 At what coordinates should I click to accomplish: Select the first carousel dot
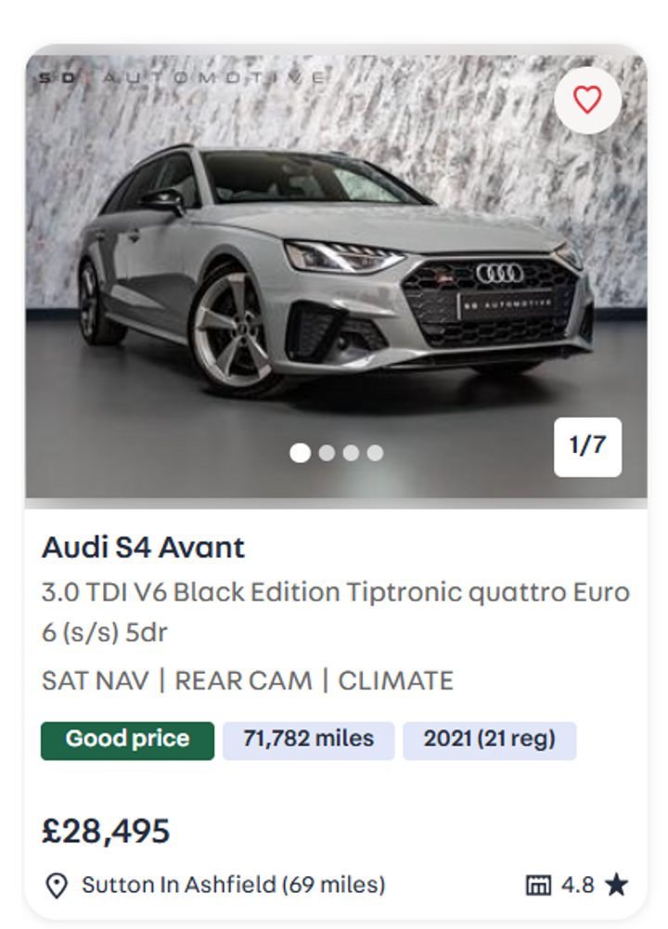pyautogui.click(x=300, y=453)
